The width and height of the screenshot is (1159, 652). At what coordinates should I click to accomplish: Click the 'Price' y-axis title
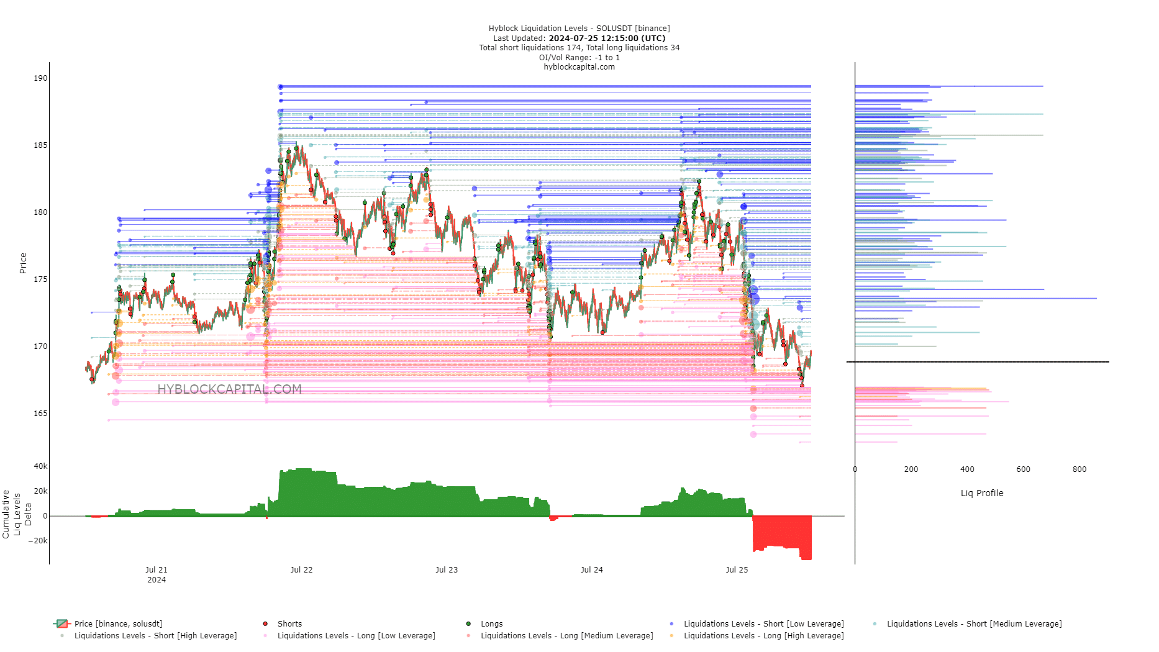click(23, 263)
